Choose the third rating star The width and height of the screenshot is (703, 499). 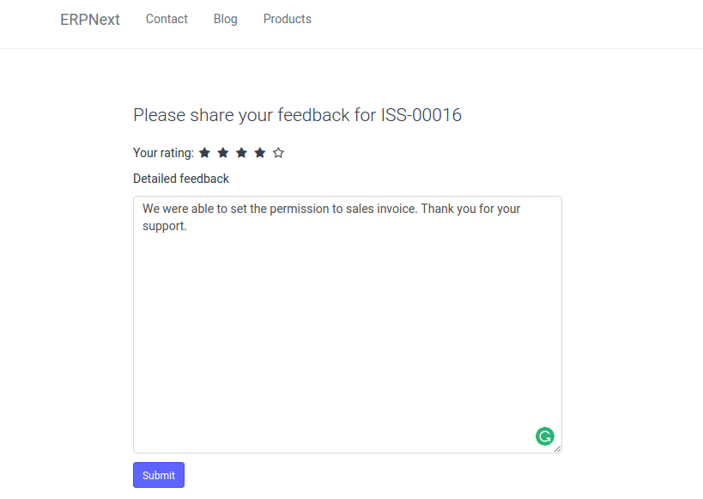[241, 153]
